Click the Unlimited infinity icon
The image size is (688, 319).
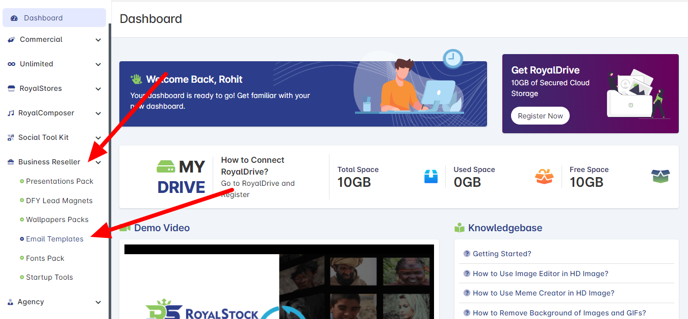(11, 64)
